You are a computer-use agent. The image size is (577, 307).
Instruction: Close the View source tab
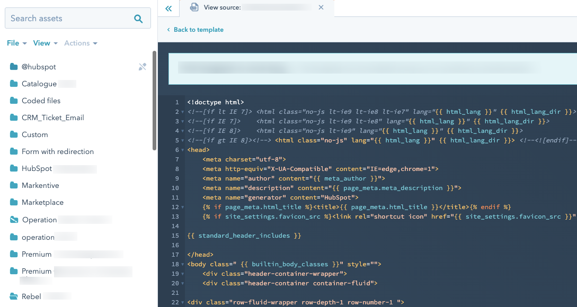coord(321,7)
